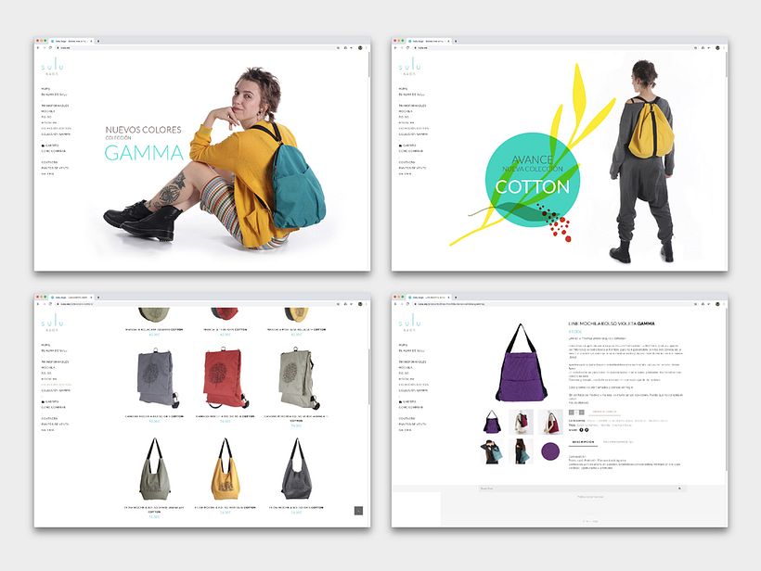Open the yellow tote bag product in the grid
The image size is (761, 571).
pos(225,469)
